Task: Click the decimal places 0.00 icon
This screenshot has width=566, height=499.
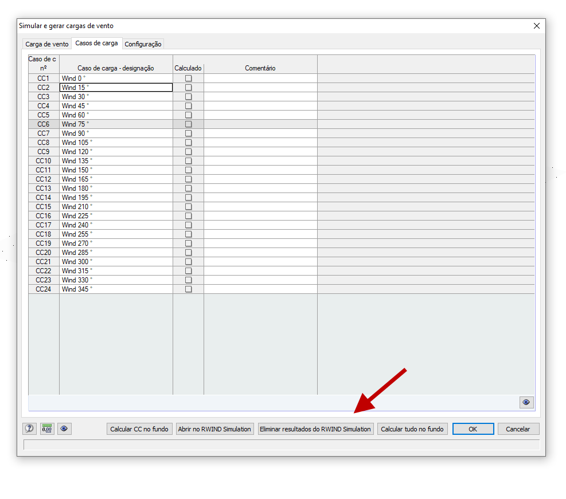Action: tap(46, 429)
